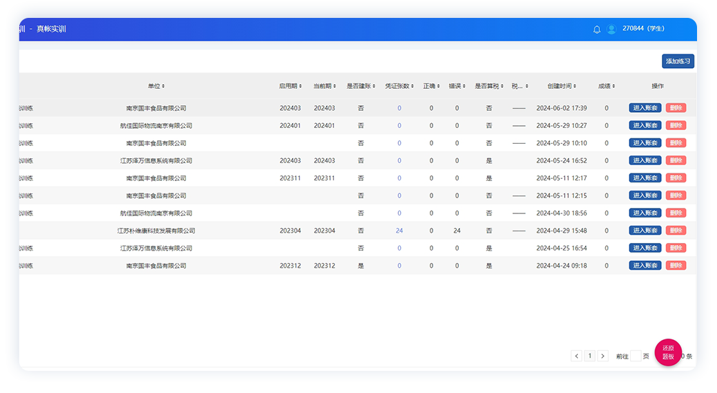Sort by 成绩 column header
Image resolution: width=717 pixels, height=393 pixels.
607,86
